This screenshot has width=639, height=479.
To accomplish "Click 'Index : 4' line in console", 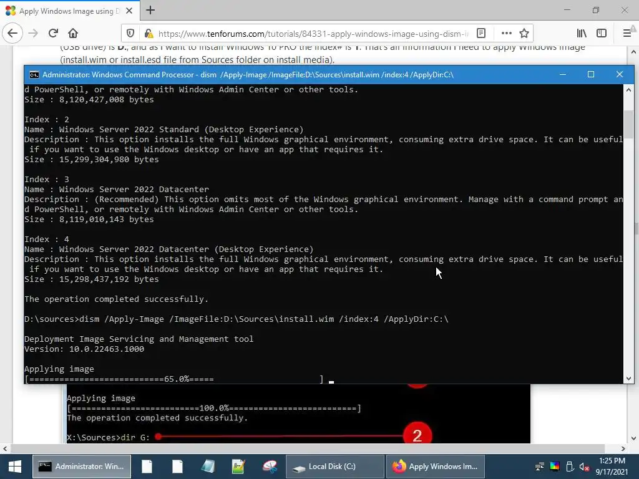I will pos(46,239).
